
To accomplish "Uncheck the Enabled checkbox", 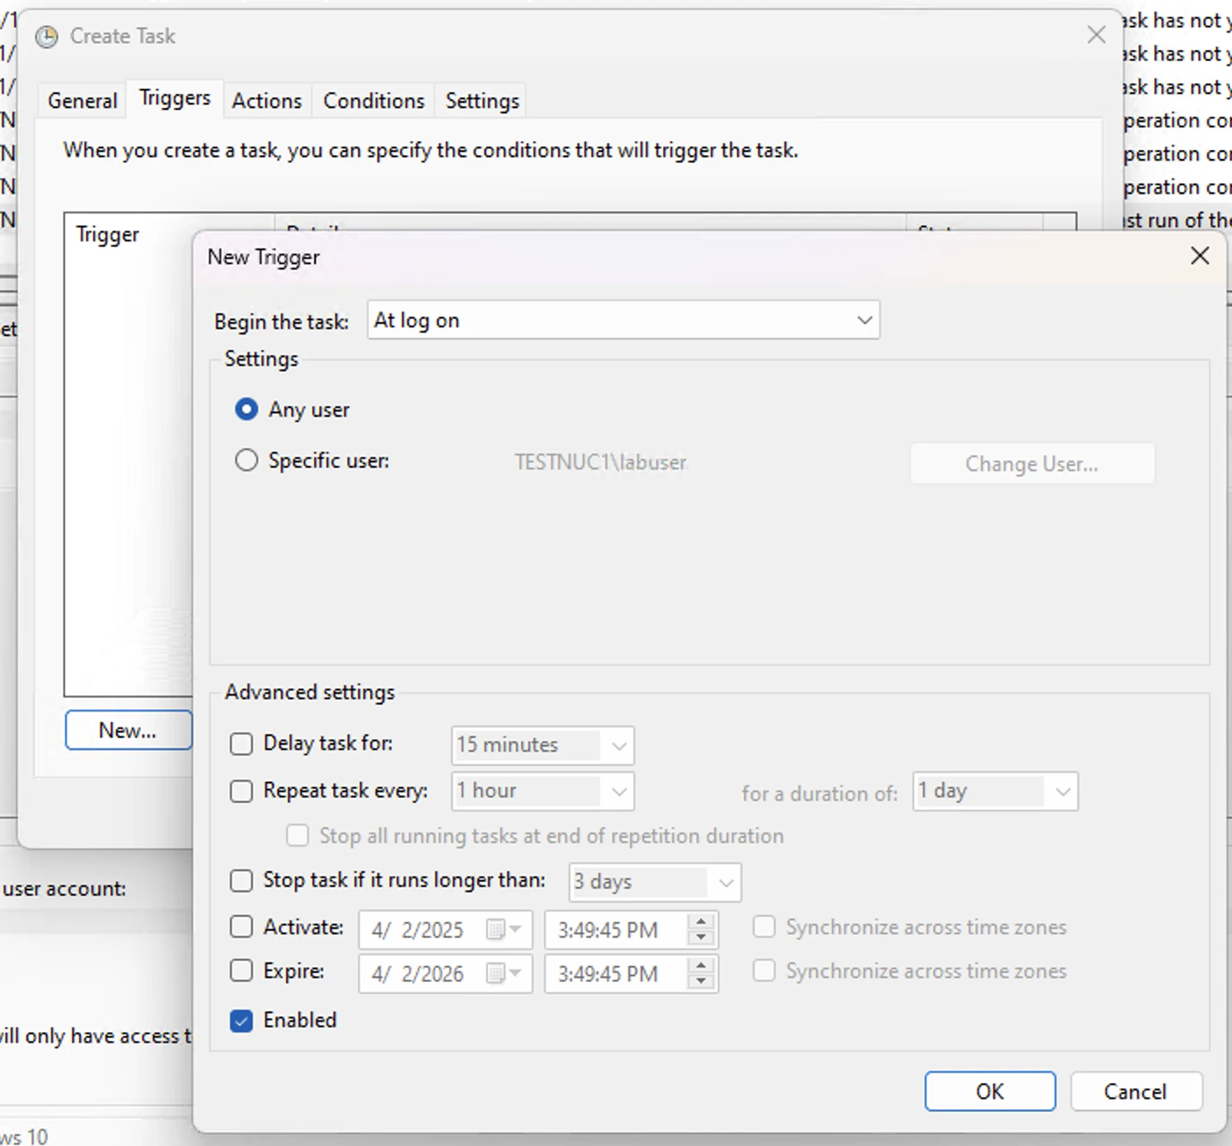I will (x=240, y=1021).
